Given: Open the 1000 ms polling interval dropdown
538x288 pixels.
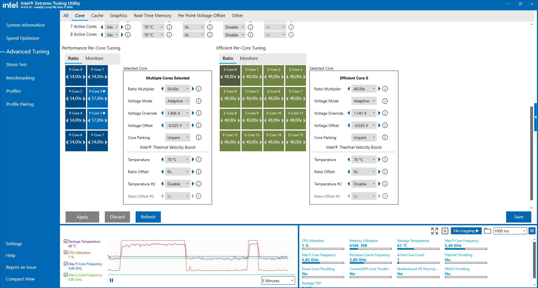Looking at the screenshot, I should tap(510, 231).
